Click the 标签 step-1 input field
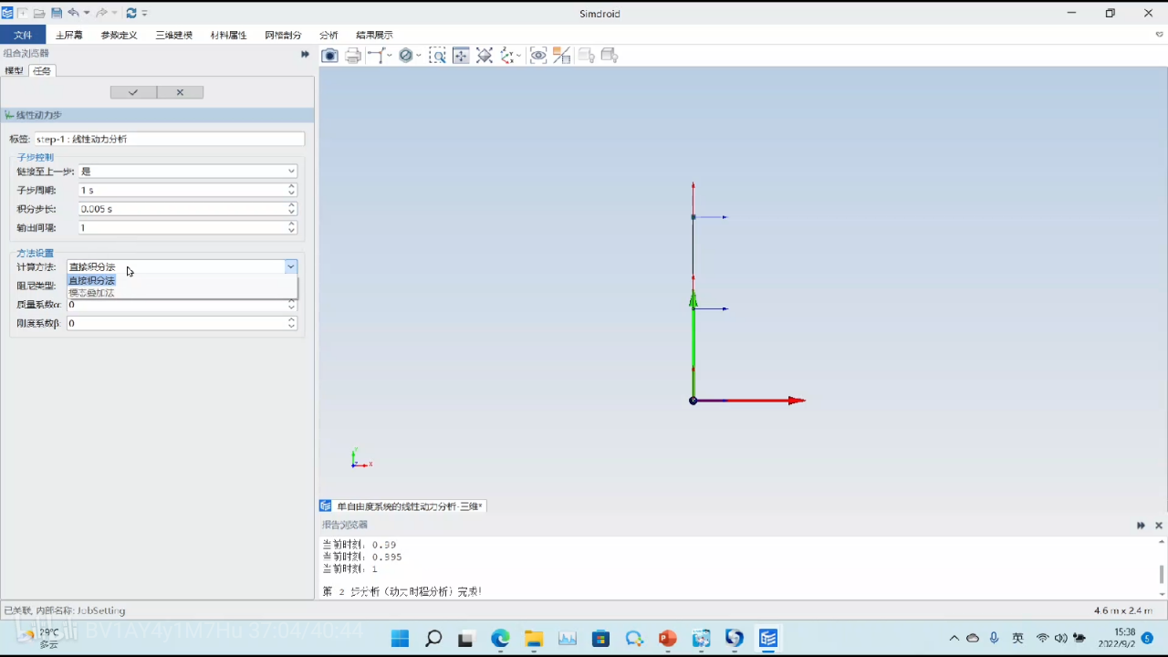1168x657 pixels. pos(169,139)
